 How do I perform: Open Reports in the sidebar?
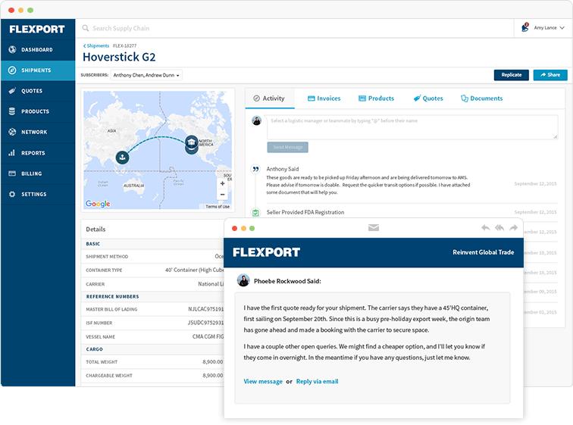coord(38,153)
